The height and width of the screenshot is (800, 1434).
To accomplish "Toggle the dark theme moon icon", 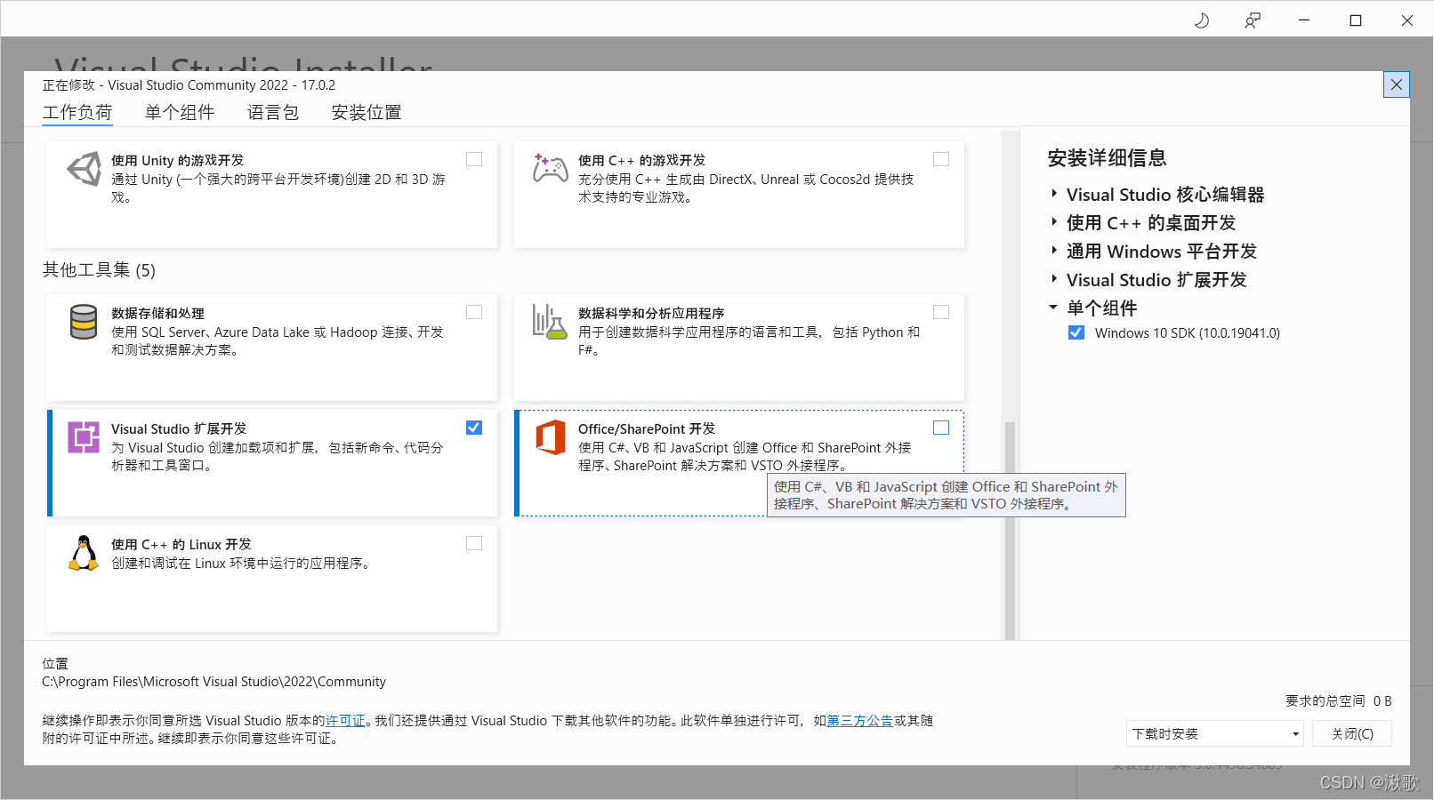I will (x=1202, y=20).
